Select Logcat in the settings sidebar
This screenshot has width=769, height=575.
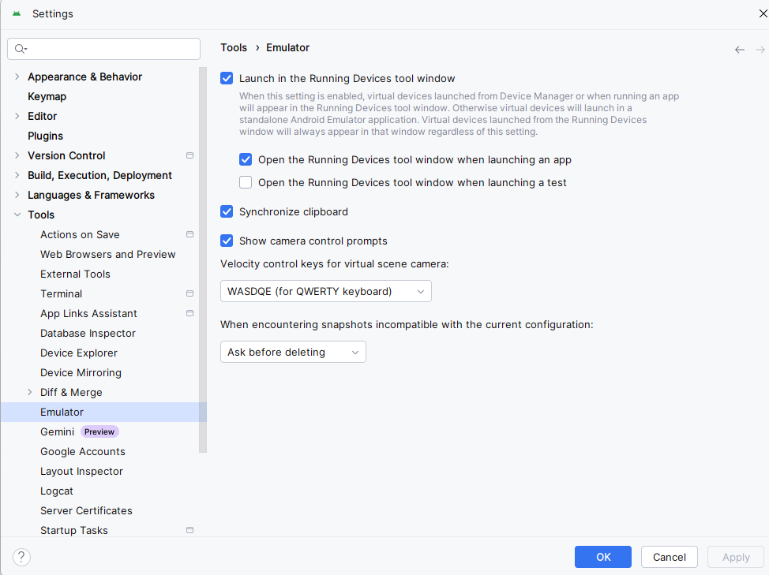[56, 491]
